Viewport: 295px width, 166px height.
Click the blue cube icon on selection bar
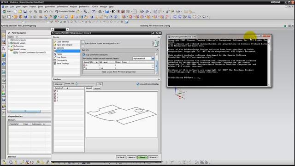[x=127, y=22]
